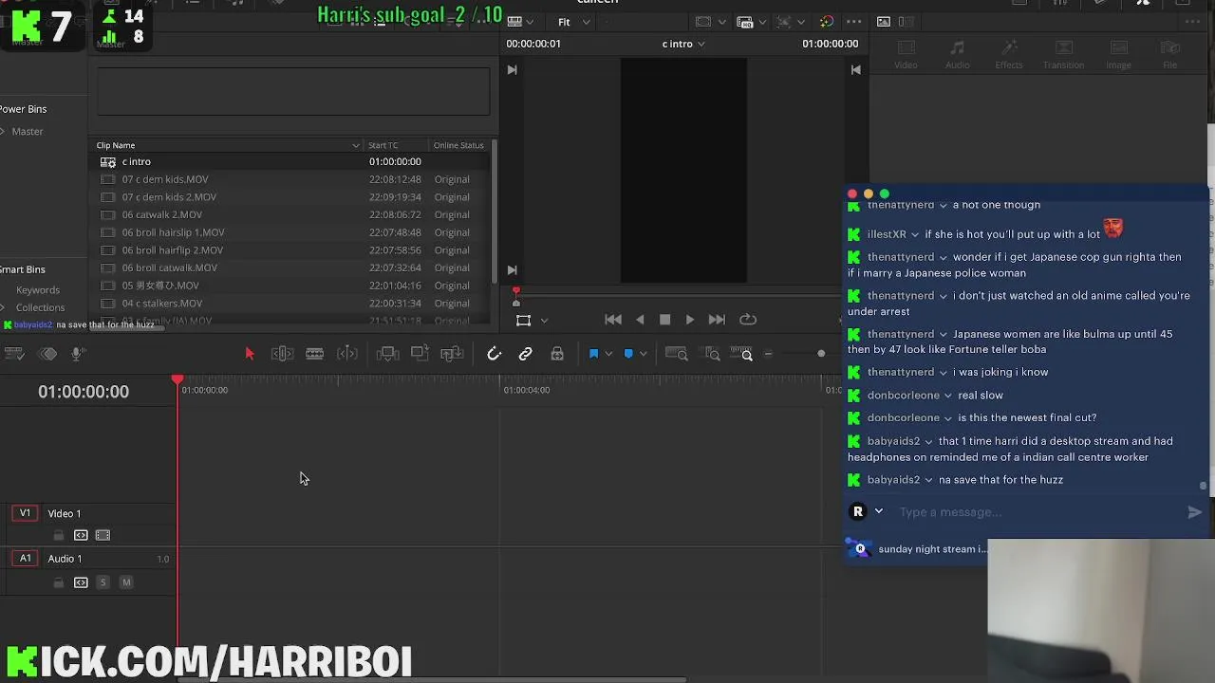
Task: Open viewer mode dropdown left of Fit
Action: point(520,22)
